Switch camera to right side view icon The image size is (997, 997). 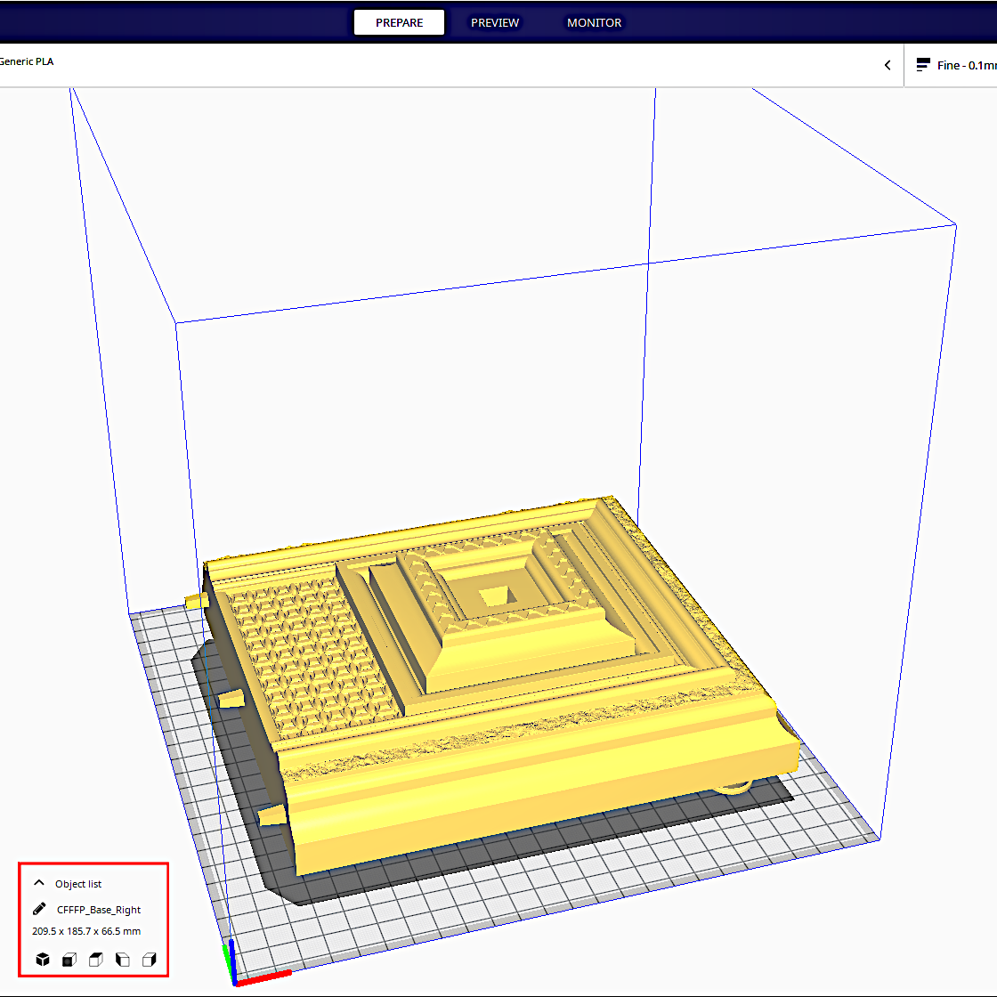click(150, 960)
